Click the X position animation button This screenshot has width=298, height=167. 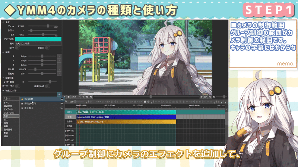tap(59, 56)
